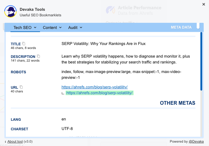The height and width of the screenshot is (146, 209).
Task: Click the ROBOTS label
Action: click(x=18, y=72)
